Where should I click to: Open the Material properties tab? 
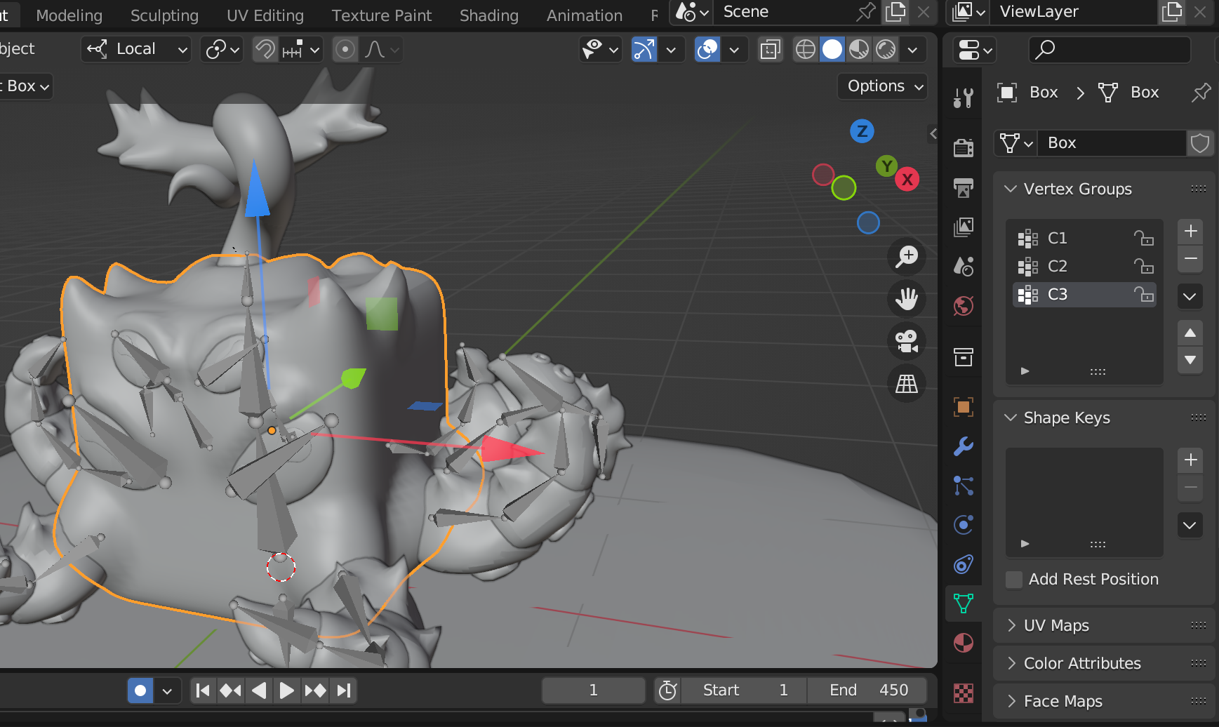[963, 643]
